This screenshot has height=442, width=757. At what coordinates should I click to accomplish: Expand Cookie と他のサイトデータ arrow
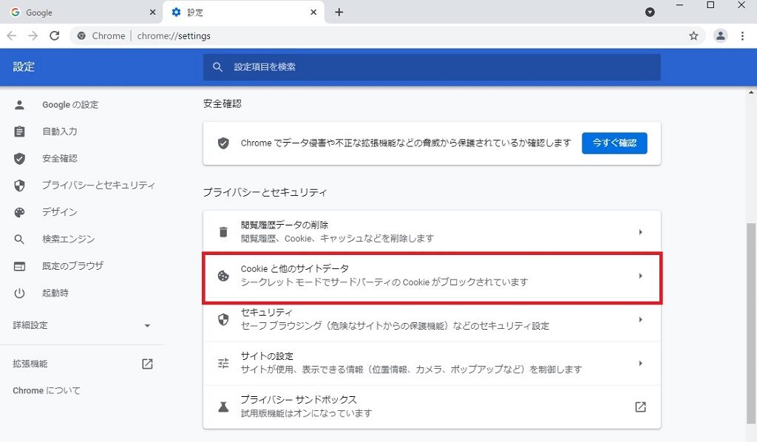coord(640,276)
